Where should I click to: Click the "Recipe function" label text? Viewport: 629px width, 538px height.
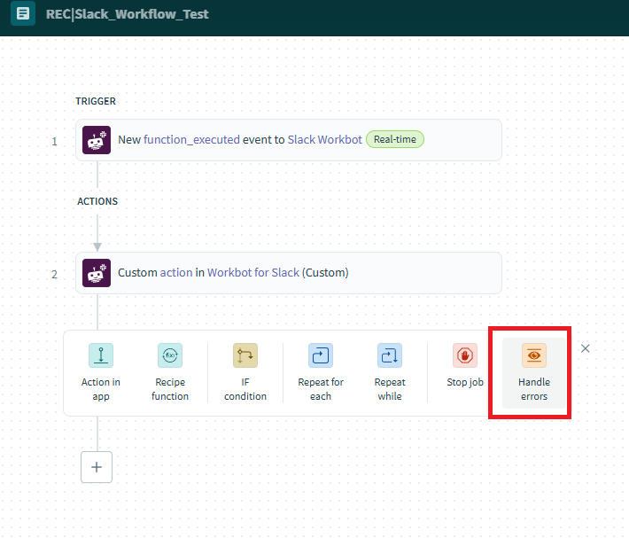click(170, 389)
